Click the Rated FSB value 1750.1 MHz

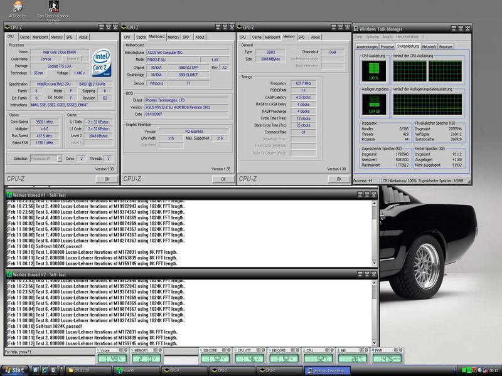[x=45, y=143]
